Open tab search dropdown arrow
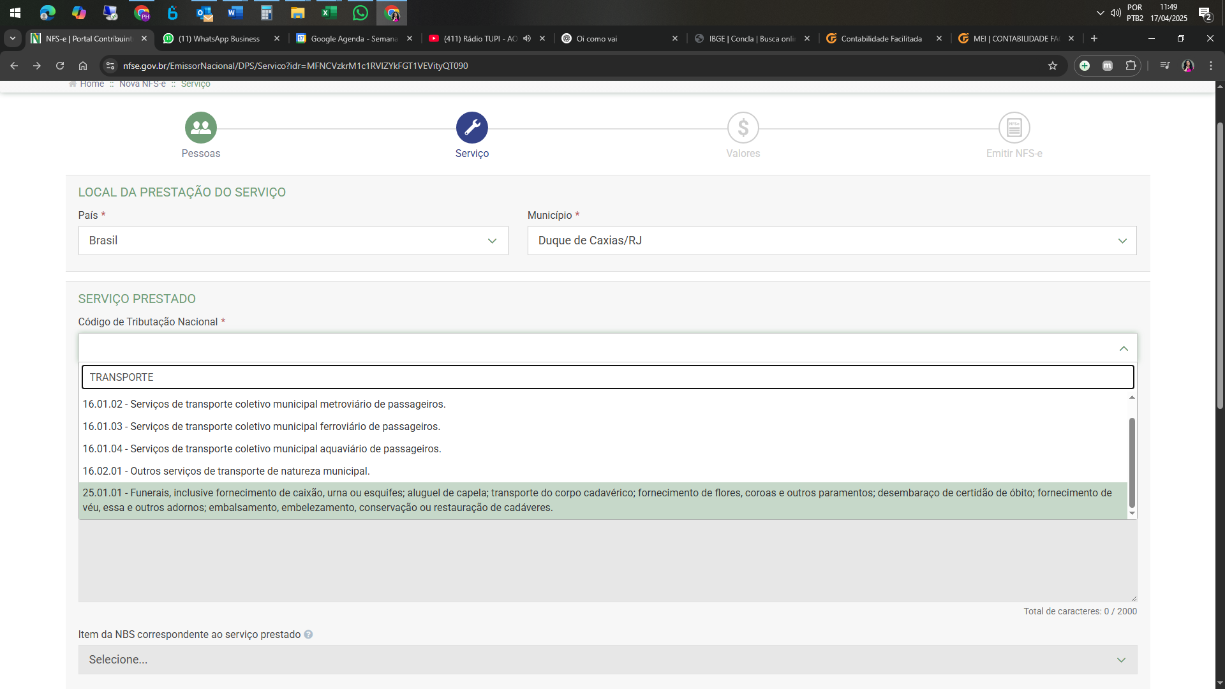Screen dimensions: 1225x689 13,38
